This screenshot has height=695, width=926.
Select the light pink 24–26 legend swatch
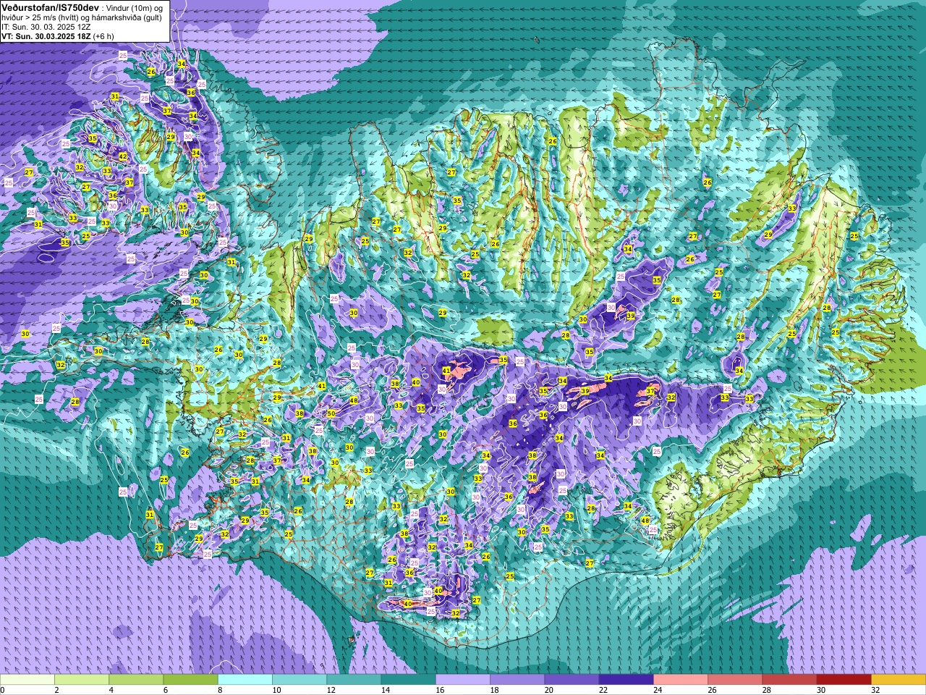[681, 680]
